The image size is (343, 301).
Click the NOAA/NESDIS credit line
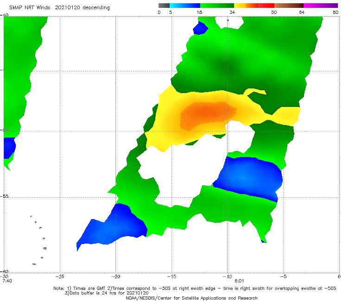[191, 298]
